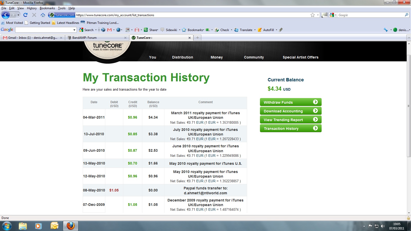Switch to the BandAMP: Forum tab
Image resolution: width=411 pixels, height=231 pixels.
(x=97, y=38)
